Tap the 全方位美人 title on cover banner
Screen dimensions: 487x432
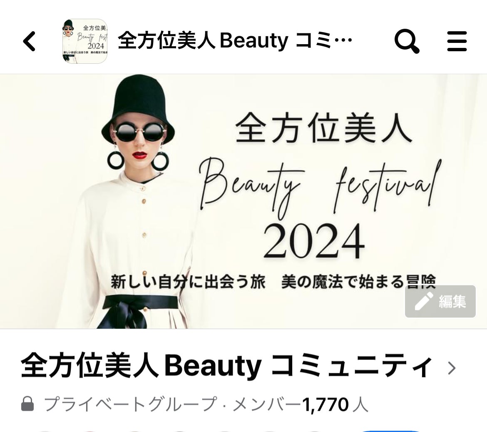tap(324, 128)
